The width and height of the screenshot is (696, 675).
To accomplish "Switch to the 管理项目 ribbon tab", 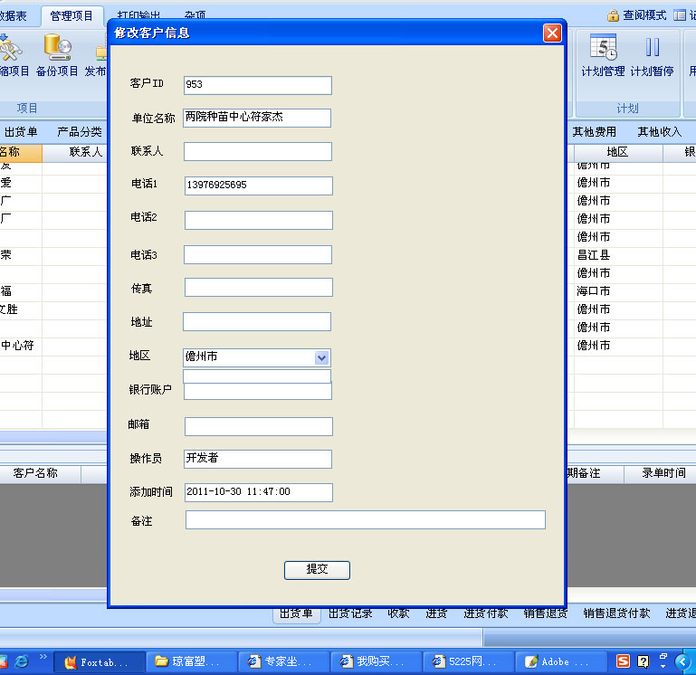I will pos(72,15).
